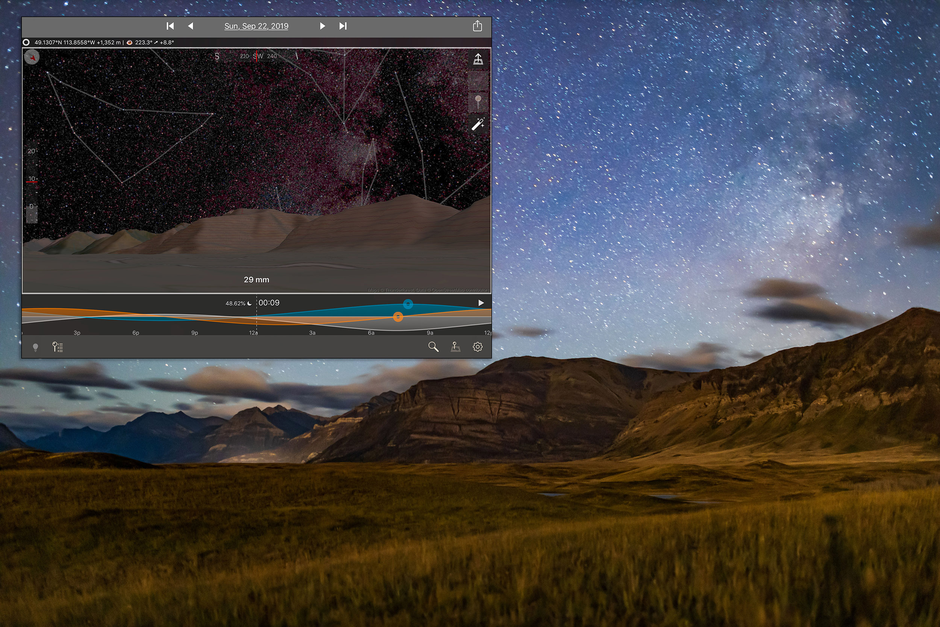Open the share export icon

pos(477,26)
